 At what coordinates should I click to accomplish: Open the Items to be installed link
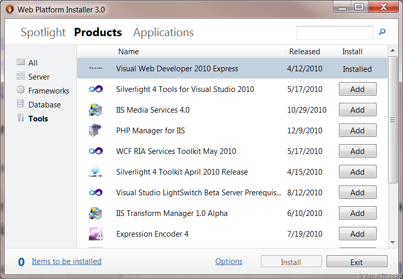(x=67, y=261)
